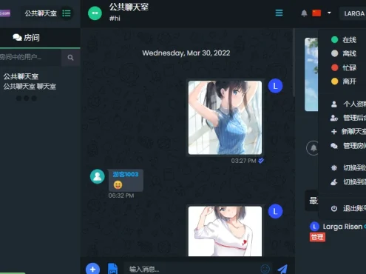Image resolution: width=366 pixels, height=274 pixels.
Task: Click the room user search field
Action: [30, 57]
